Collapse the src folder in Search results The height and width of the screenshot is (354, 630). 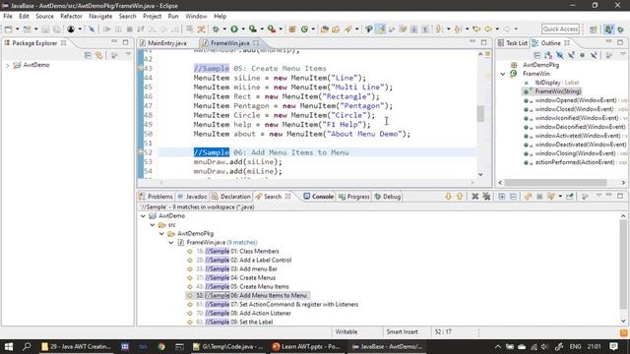pyautogui.click(x=153, y=225)
